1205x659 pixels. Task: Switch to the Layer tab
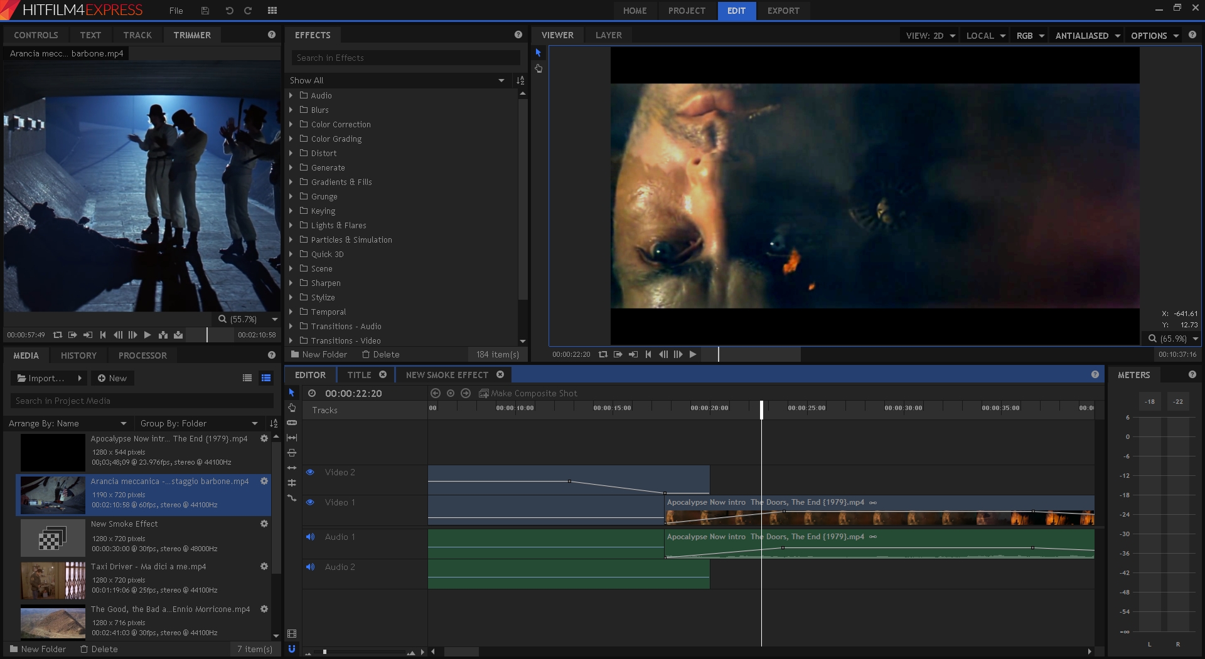tap(608, 35)
